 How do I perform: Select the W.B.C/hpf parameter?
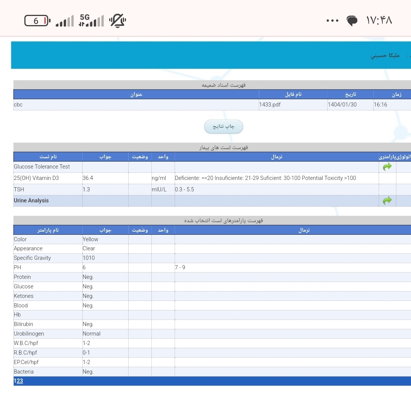pos(26,343)
